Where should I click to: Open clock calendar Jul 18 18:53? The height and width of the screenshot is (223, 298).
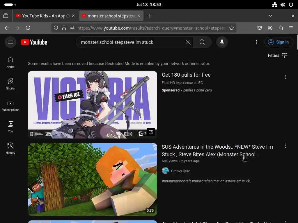pyautogui.click(x=149, y=5)
